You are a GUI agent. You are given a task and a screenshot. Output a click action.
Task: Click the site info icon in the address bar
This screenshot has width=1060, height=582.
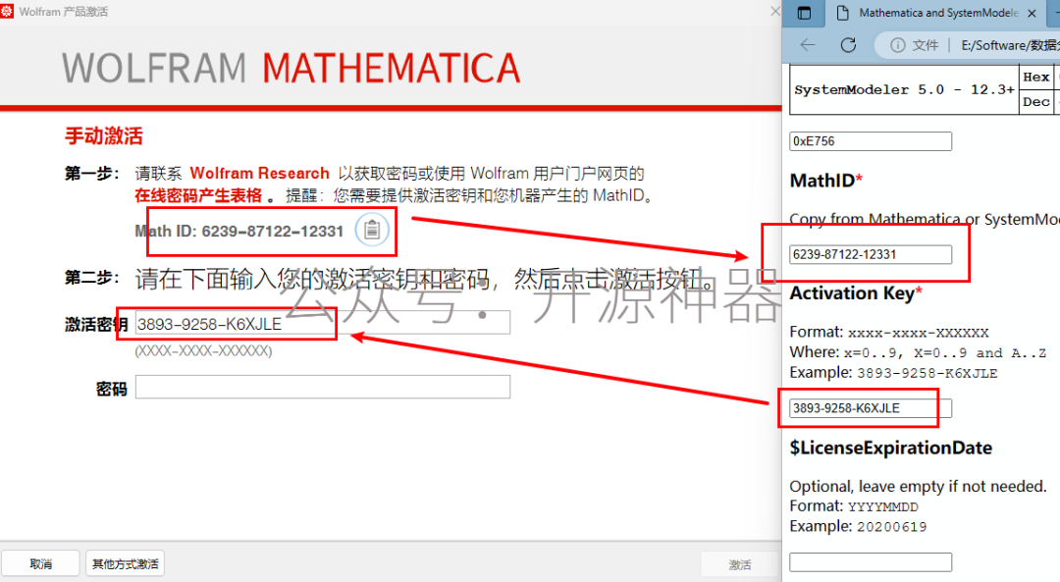coord(897,45)
